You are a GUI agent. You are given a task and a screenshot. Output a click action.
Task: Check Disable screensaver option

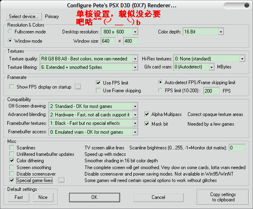pyautogui.click(x=12, y=174)
